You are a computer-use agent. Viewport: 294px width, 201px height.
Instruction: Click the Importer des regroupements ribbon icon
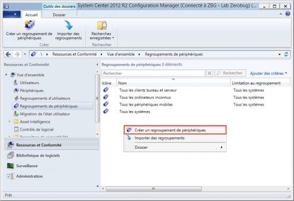pos(69,25)
